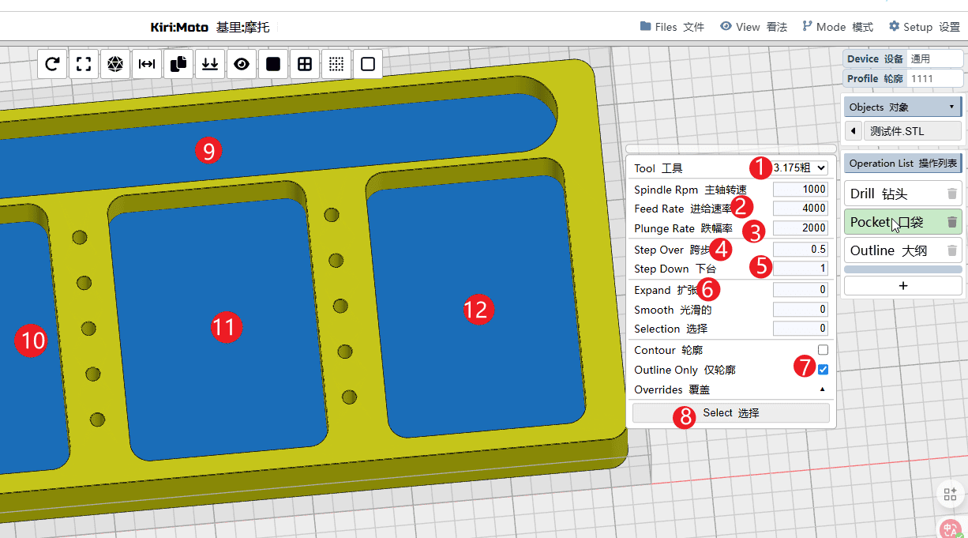Click the reset view rotate-arrow icon
Screen dimensions: 968x538
(x=53, y=64)
